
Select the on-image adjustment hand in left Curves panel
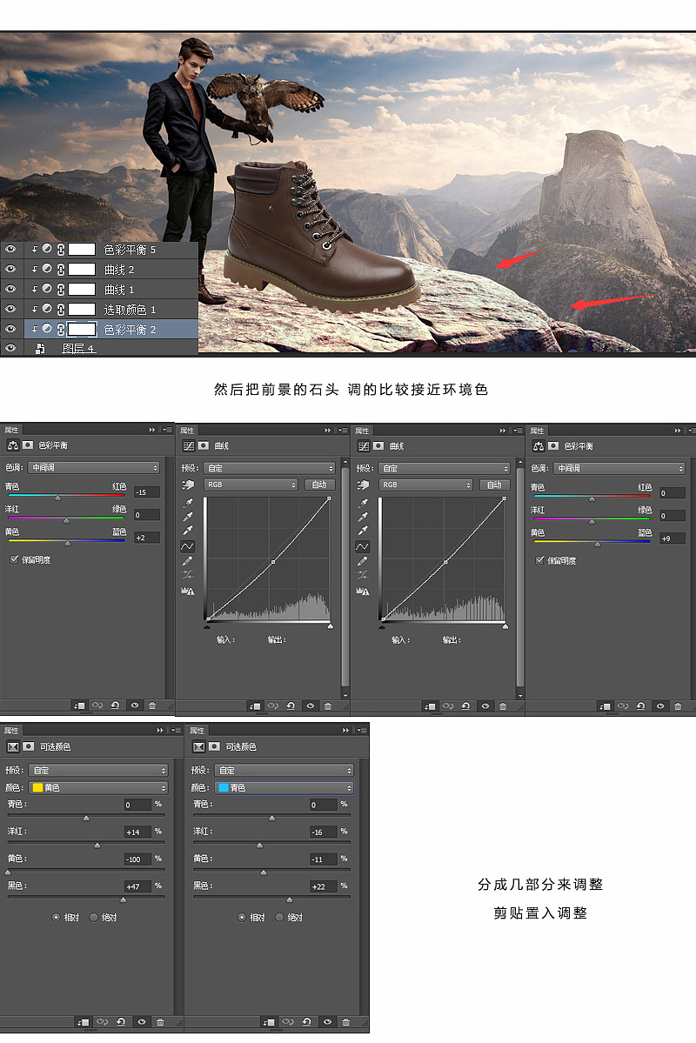click(x=187, y=485)
